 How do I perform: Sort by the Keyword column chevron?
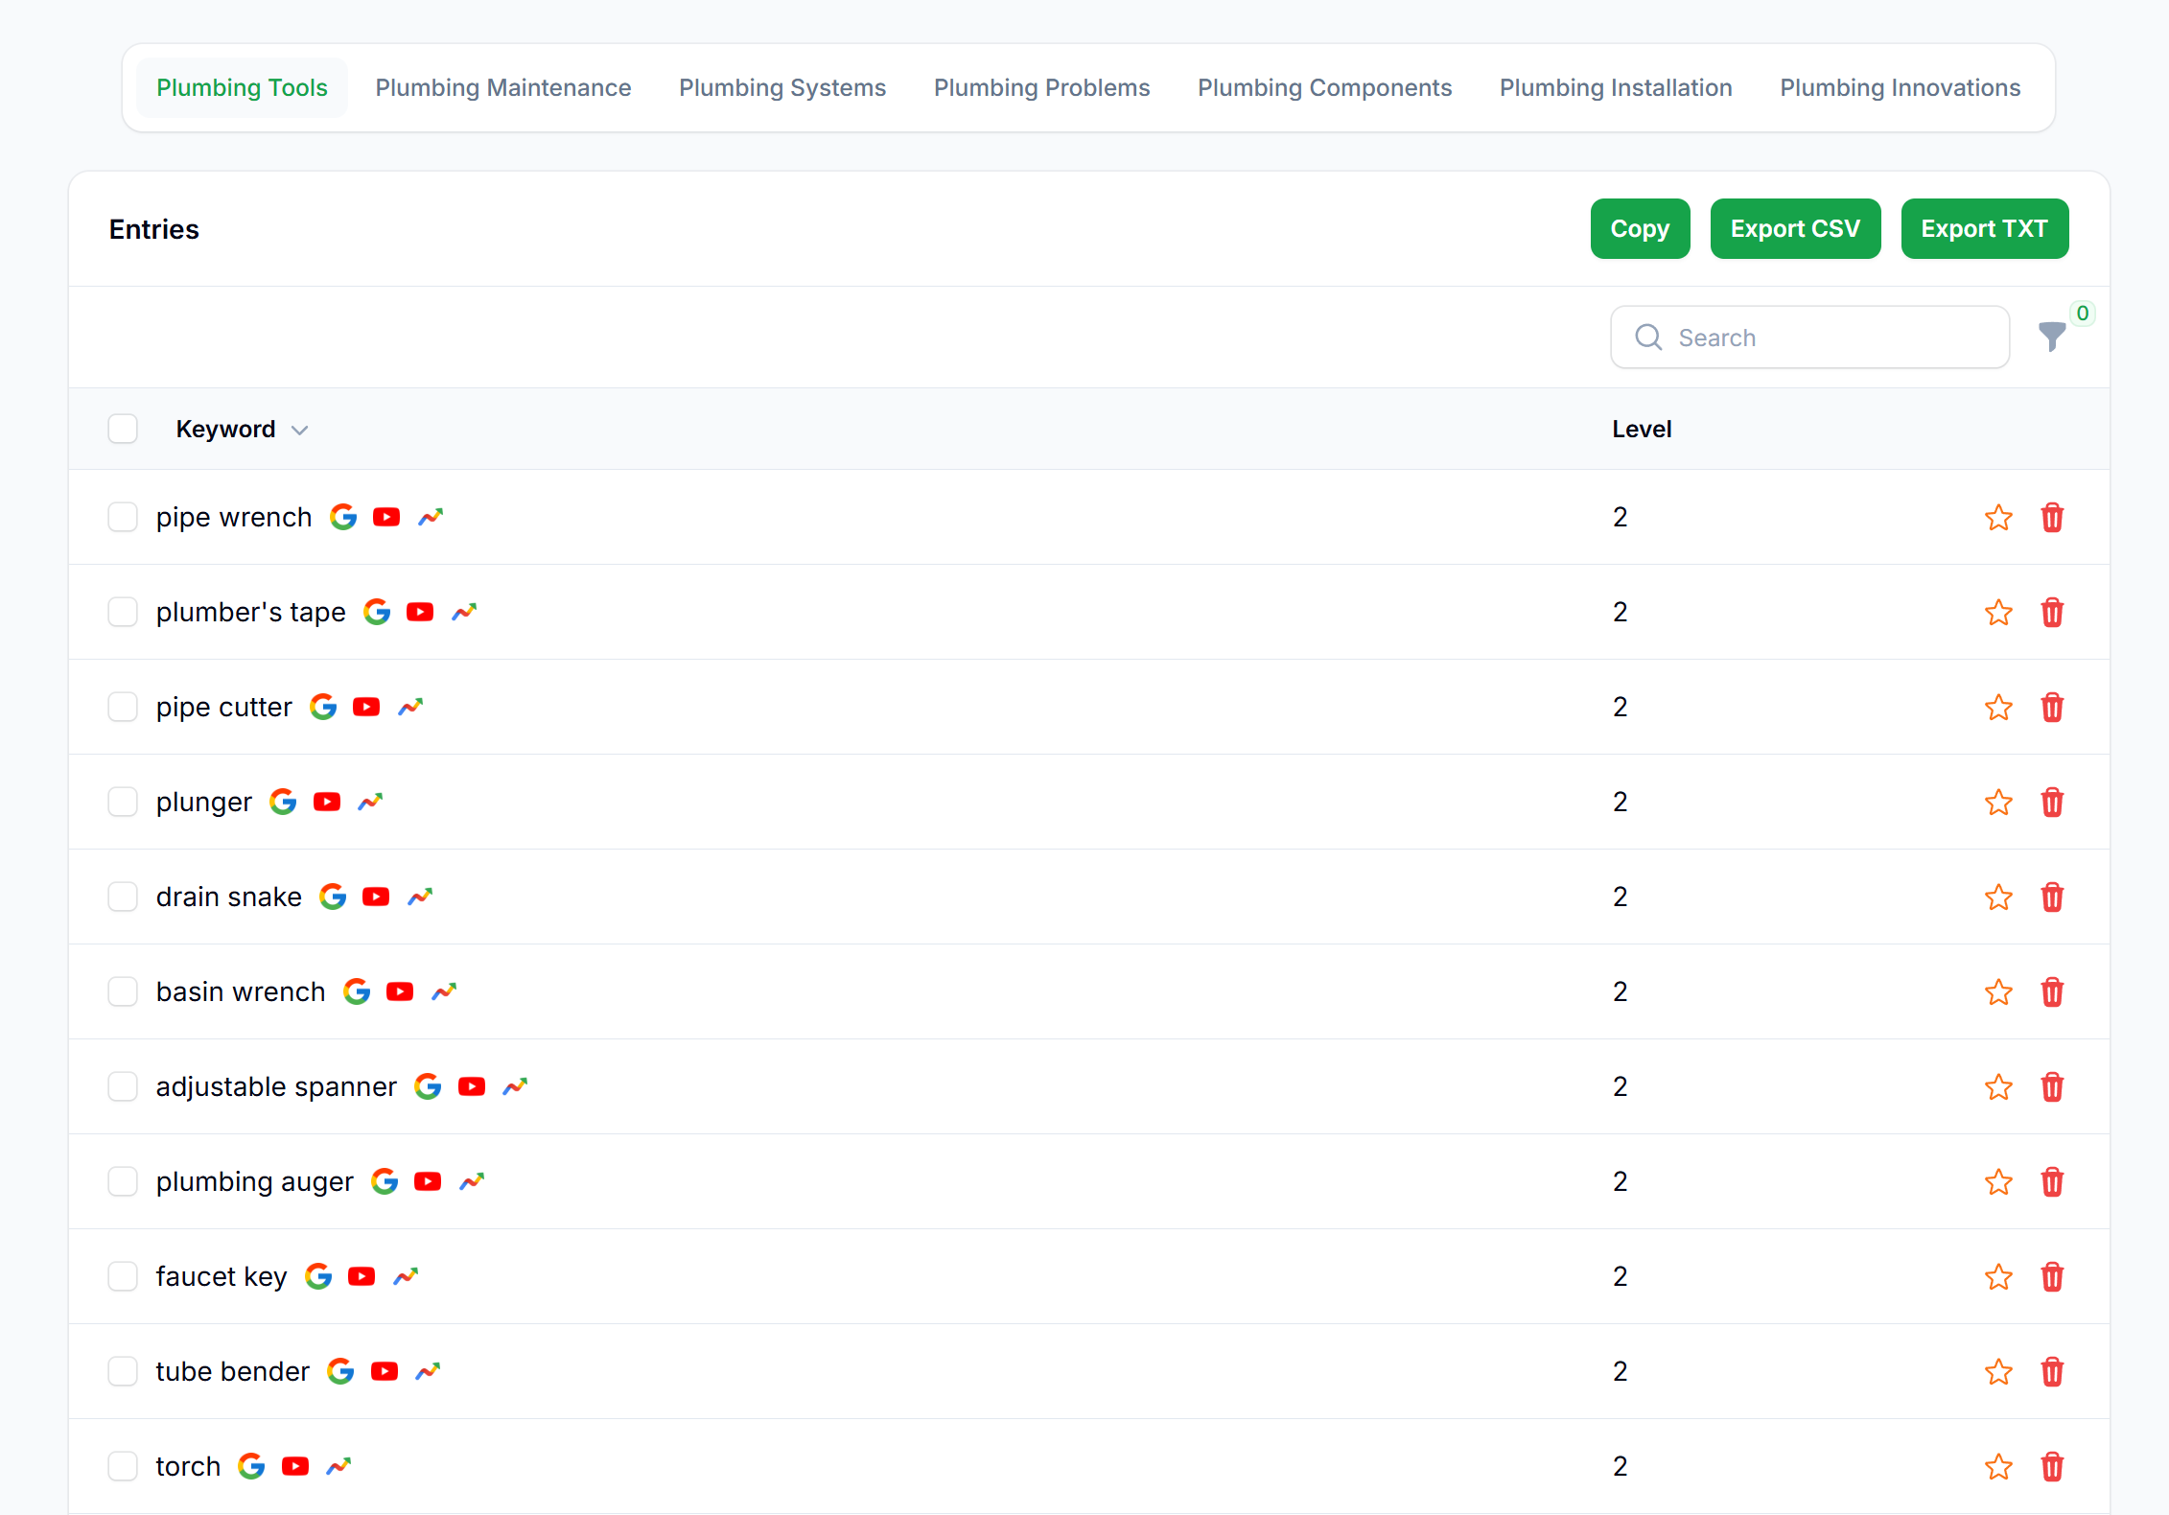coord(299,431)
